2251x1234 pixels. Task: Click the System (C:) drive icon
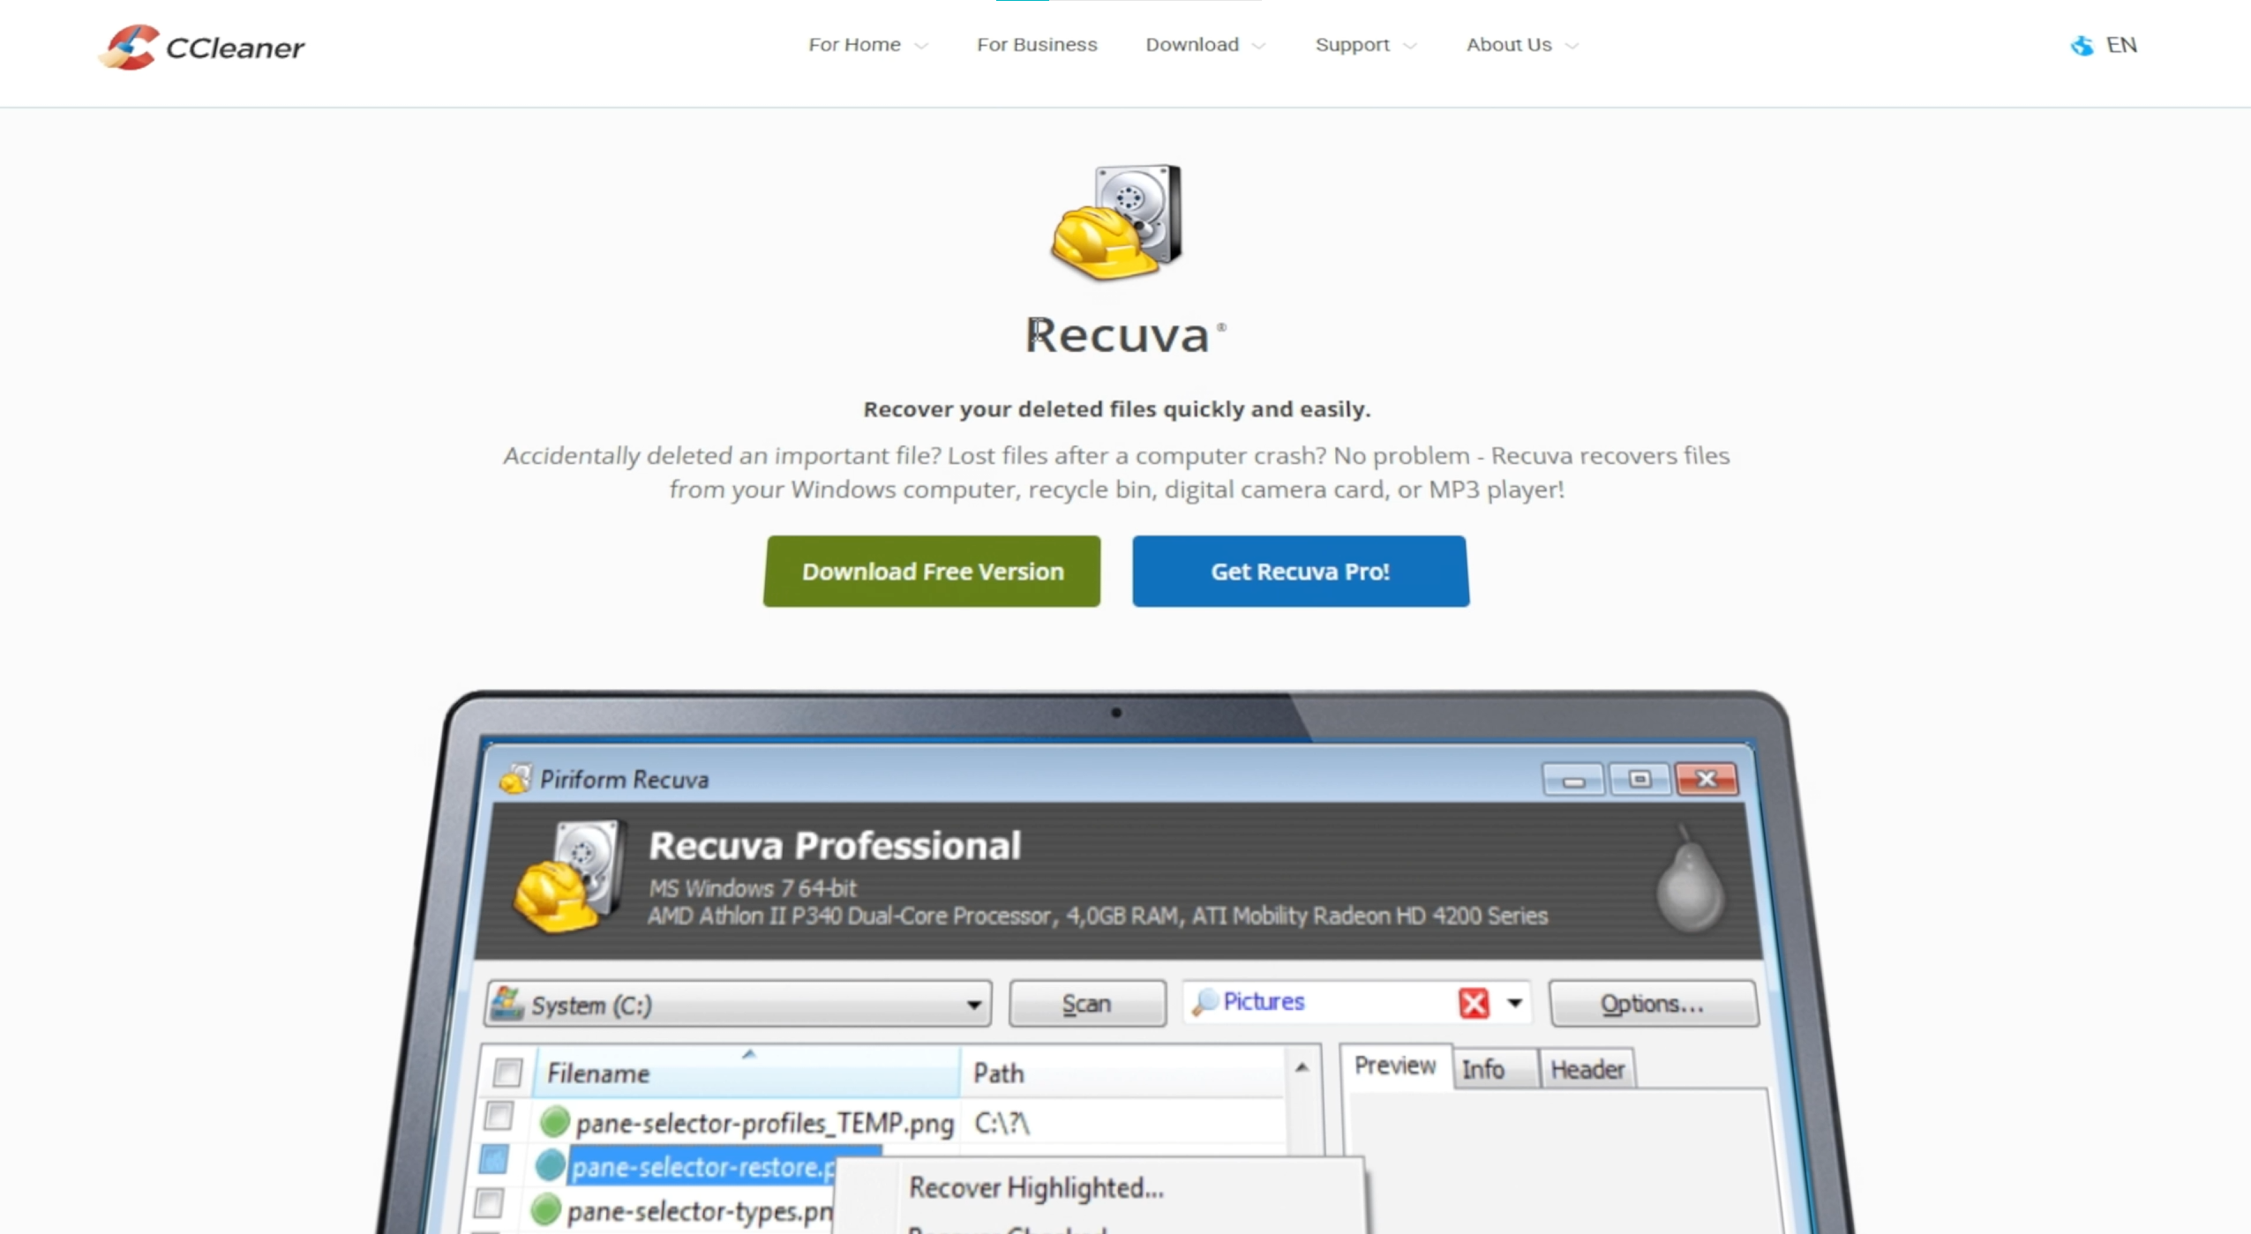(x=507, y=1003)
